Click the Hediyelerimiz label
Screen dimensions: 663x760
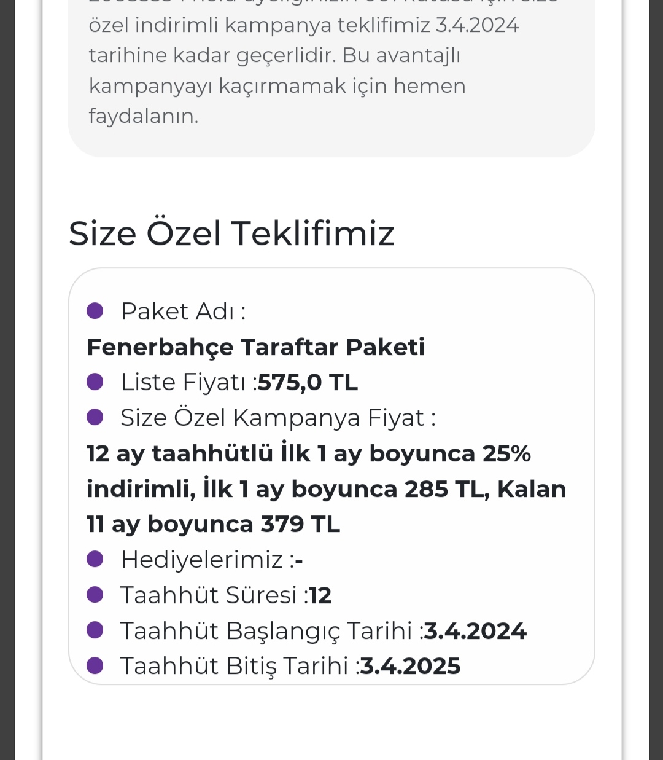[x=201, y=560]
